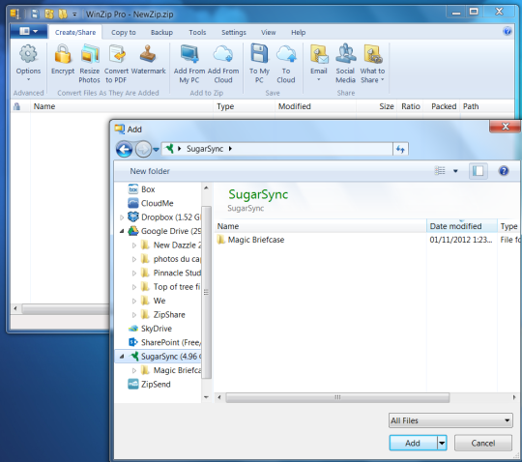522x462 pixels.
Task: Sort WinZip list by Type column
Action: tap(244, 106)
